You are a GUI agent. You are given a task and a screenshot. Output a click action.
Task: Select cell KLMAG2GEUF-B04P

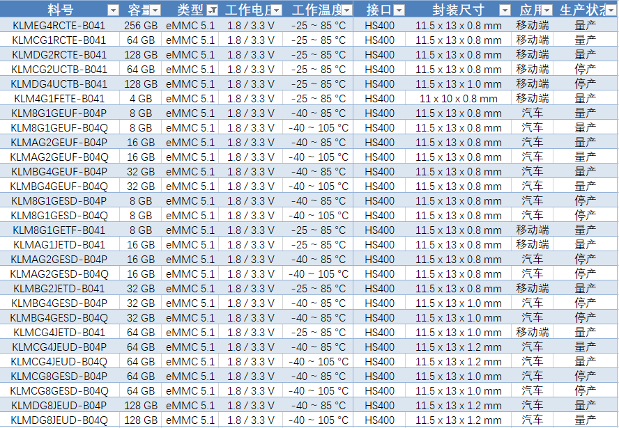click(x=59, y=142)
